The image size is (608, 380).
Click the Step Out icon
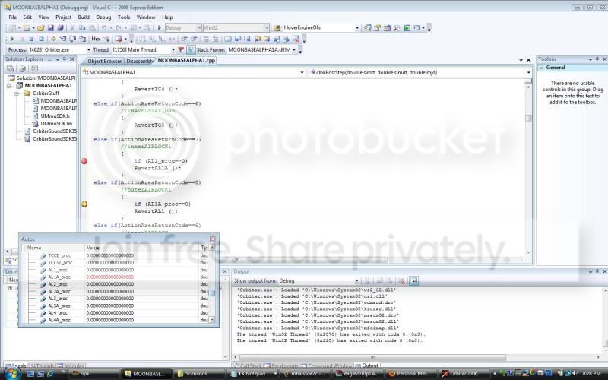coord(82,39)
